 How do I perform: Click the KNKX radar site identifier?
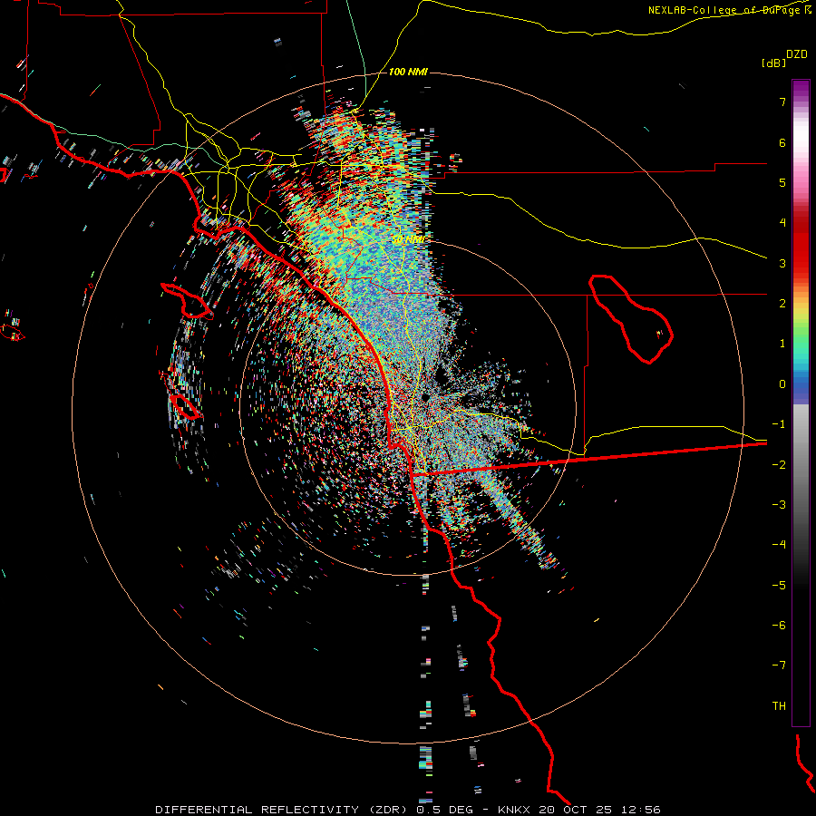514,810
